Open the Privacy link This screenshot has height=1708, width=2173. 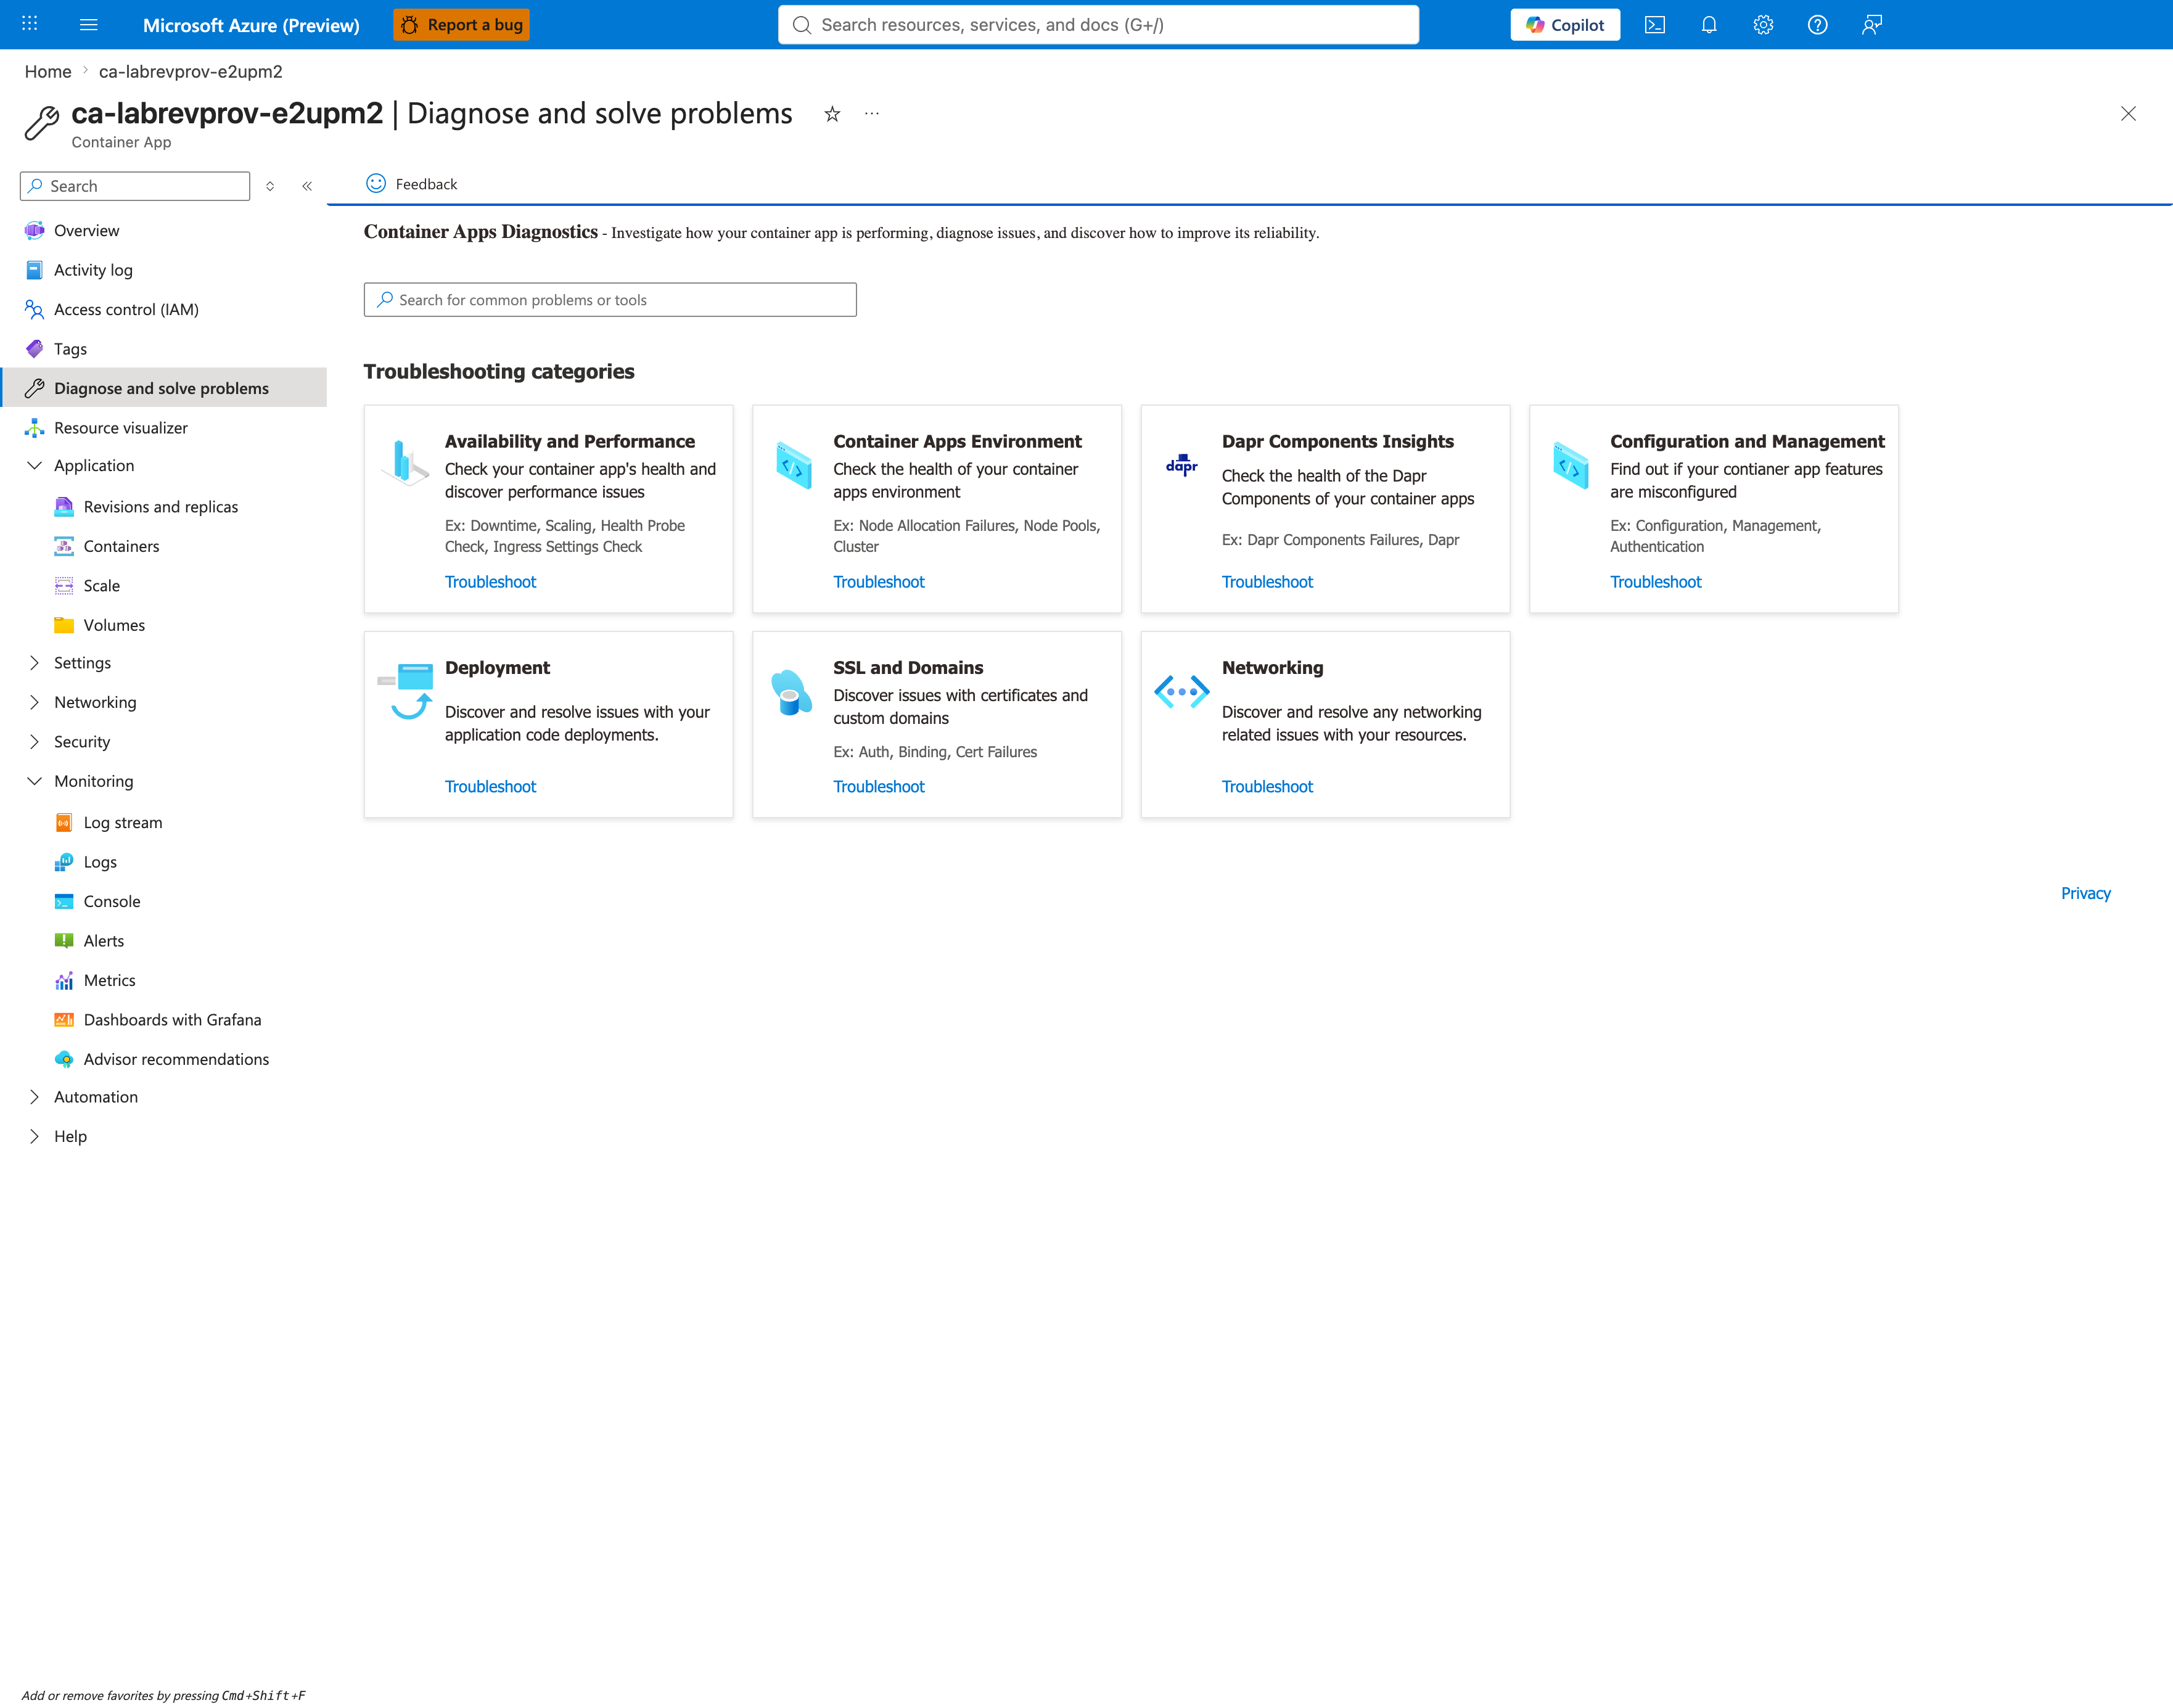2085,894
